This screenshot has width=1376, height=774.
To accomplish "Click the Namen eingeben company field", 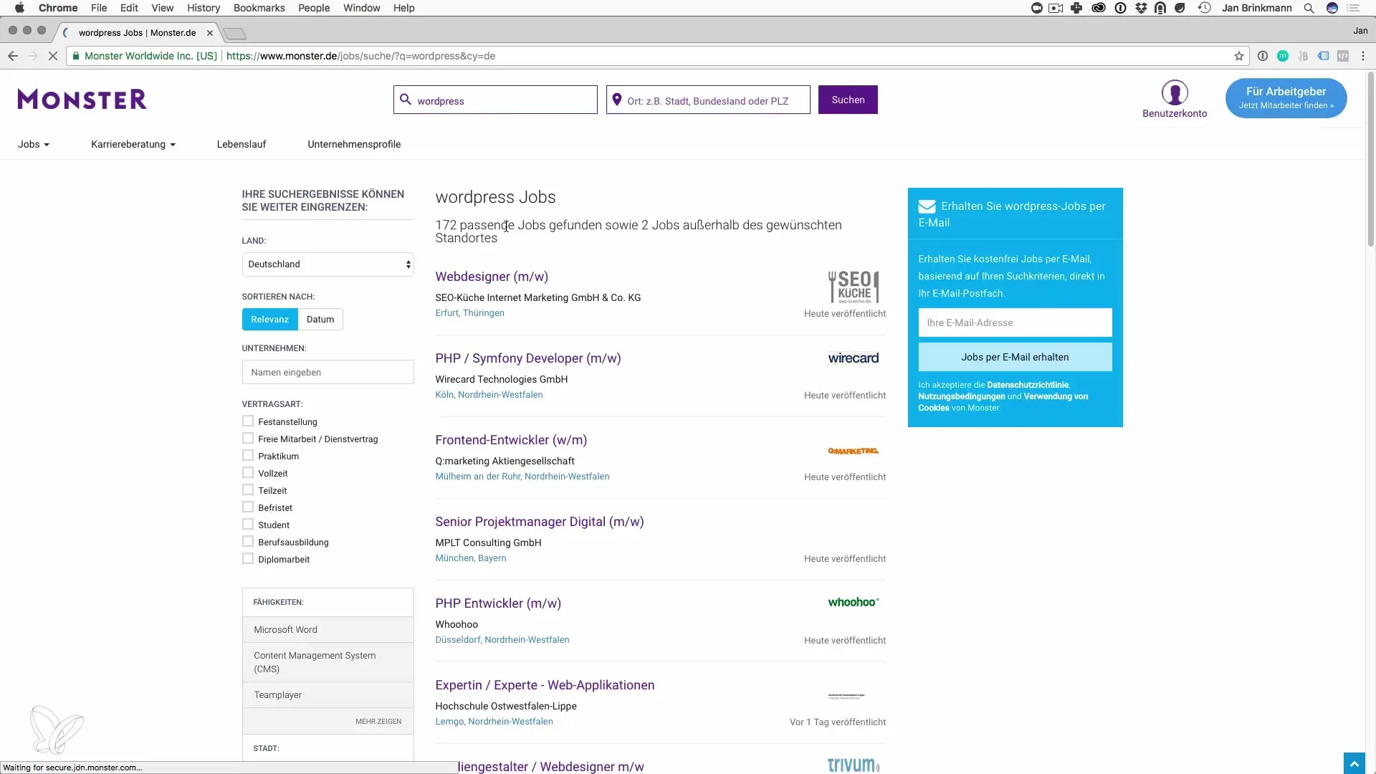I will [x=328, y=372].
